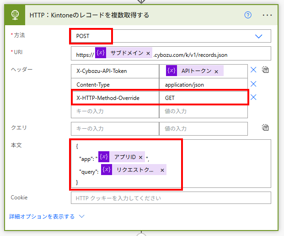Delete the X-Cybozu-API-Token header row
The width and height of the screenshot is (284, 236).
pyautogui.click(x=253, y=70)
